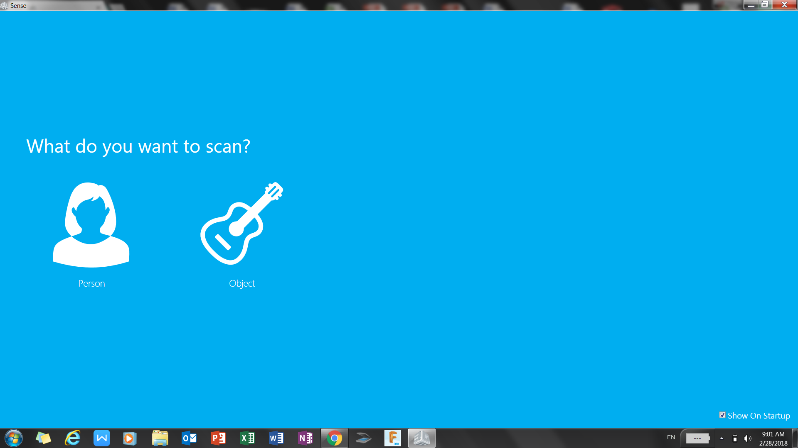The image size is (798, 448).
Task: Choose the guitar Object scan icon
Action: [241, 224]
